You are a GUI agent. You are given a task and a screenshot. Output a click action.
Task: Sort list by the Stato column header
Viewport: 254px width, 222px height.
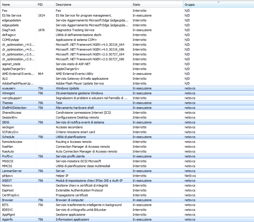click(x=157, y=5)
